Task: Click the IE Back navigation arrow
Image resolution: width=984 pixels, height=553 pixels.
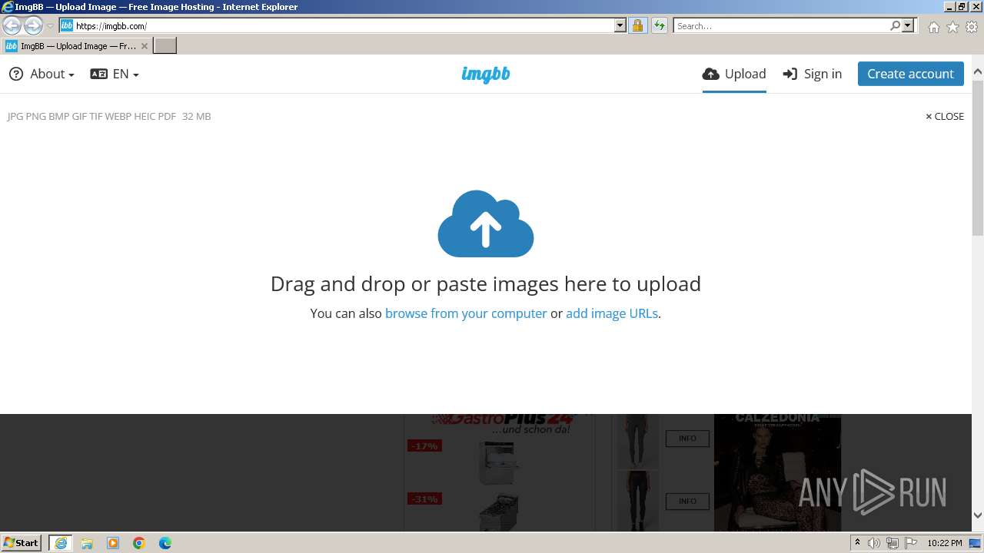Action: pos(12,26)
